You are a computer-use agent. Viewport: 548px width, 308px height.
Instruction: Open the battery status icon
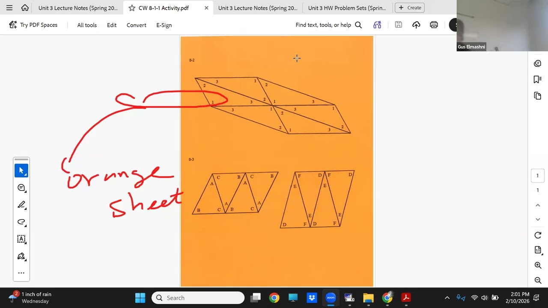click(495, 298)
